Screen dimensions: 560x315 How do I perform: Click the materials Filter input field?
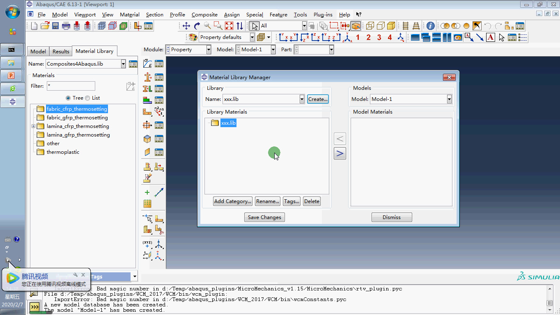click(71, 86)
